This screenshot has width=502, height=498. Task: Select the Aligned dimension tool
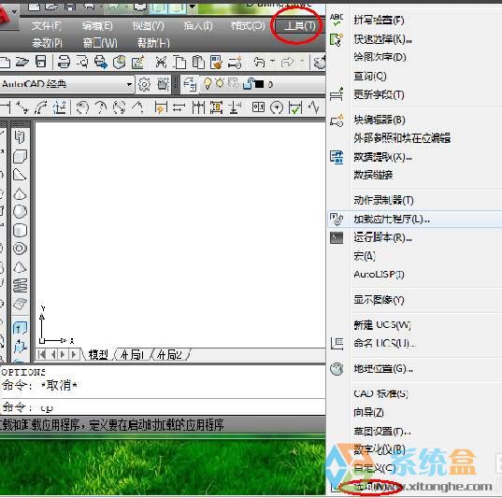click(22, 107)
